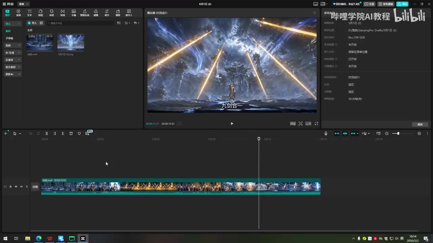Switch media view to grid layout icon
This screenshot has width=433, height=243.
[x=119, y=23]
